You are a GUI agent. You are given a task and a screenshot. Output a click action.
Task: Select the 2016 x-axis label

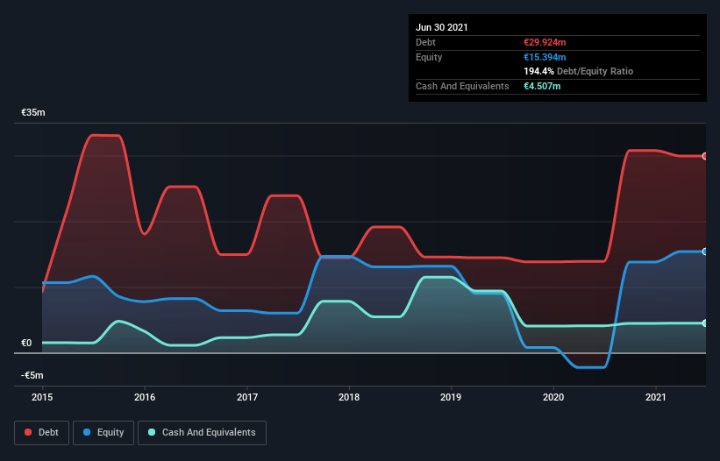pos(145,397)
